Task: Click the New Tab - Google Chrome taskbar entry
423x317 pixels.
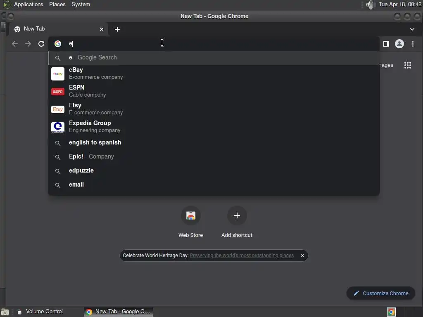Action: click(x=119, y=312)
